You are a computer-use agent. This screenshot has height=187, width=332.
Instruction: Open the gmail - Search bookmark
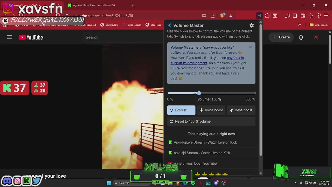[132, 25]
